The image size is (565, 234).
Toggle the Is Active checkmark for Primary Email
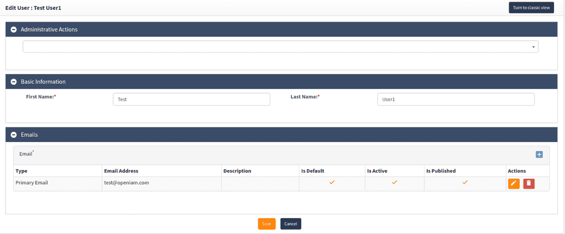click(394, 183)
